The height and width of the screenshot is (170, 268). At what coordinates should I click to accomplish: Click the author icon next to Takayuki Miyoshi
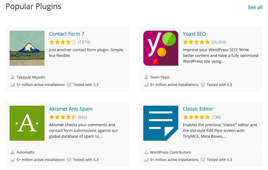point(12,77)
